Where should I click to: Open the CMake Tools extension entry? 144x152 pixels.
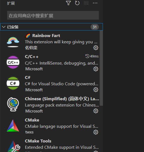click(50, 145)
